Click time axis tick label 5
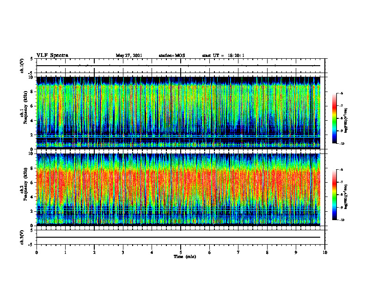The height and width of the screenshot is (283, 366). (181, 252)
